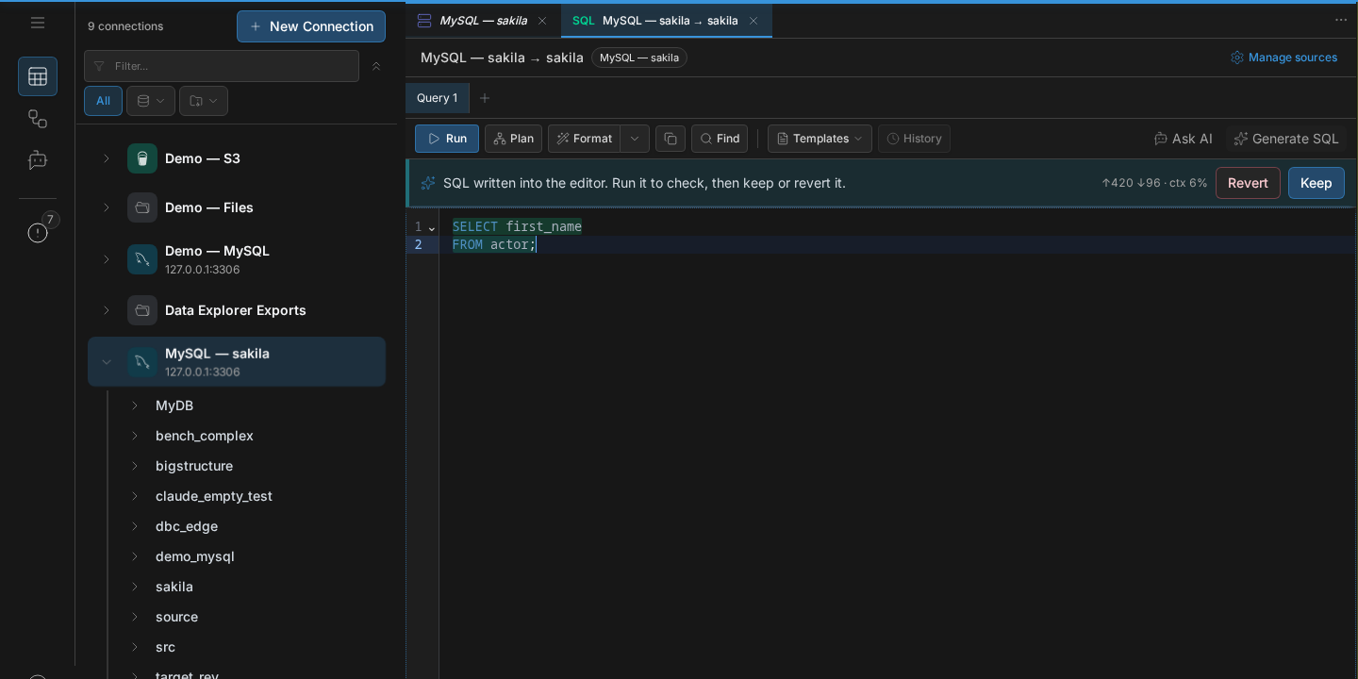Expand the bigstructure database
The height and width of the screenshot is (679, 1358).
(134, 466)
